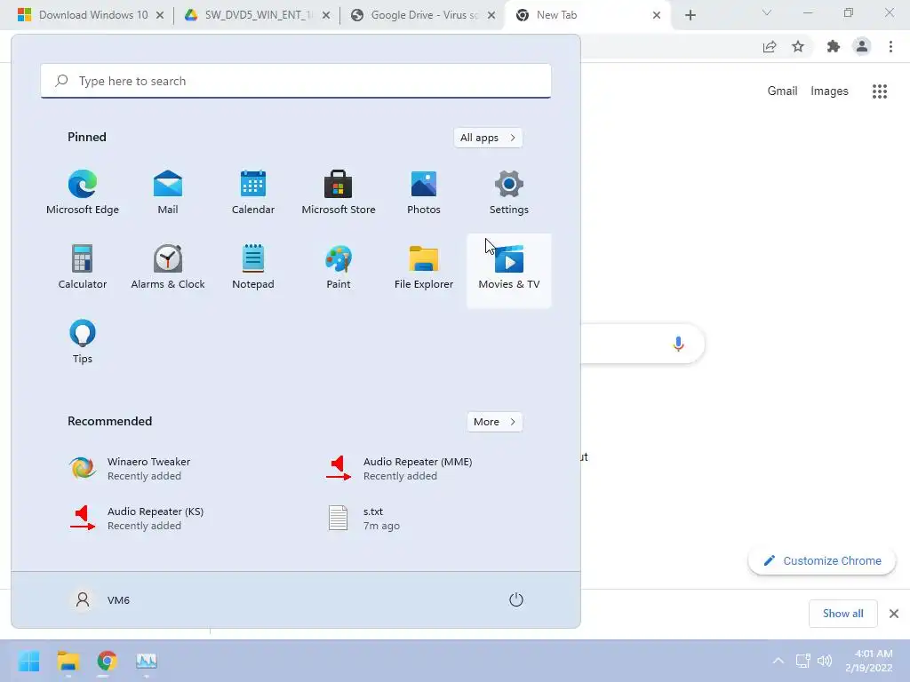Launch the Photos app
This screenshot has height=682, width=910.
tap(424, 193)
